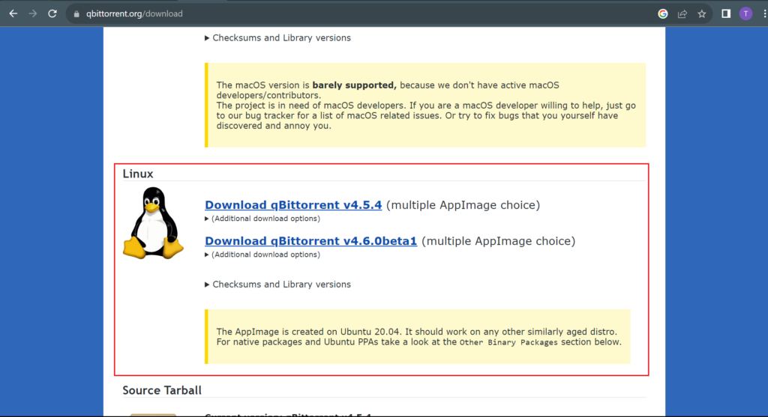Share this page using the share icon
The image size is (768, 417).
point(682,13)
